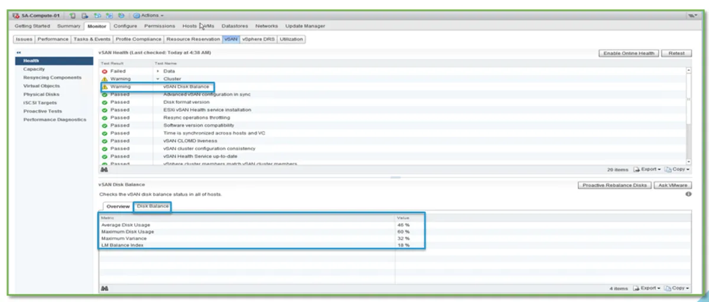The image size is (709, 302).
Task: Open Export dropdown for the 20 items list
Action: tap(647, 169)
